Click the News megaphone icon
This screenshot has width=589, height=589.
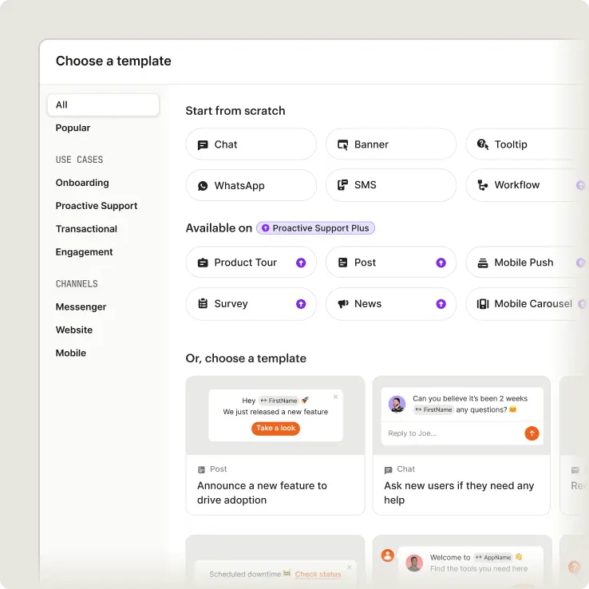click(x=342, y=303)
